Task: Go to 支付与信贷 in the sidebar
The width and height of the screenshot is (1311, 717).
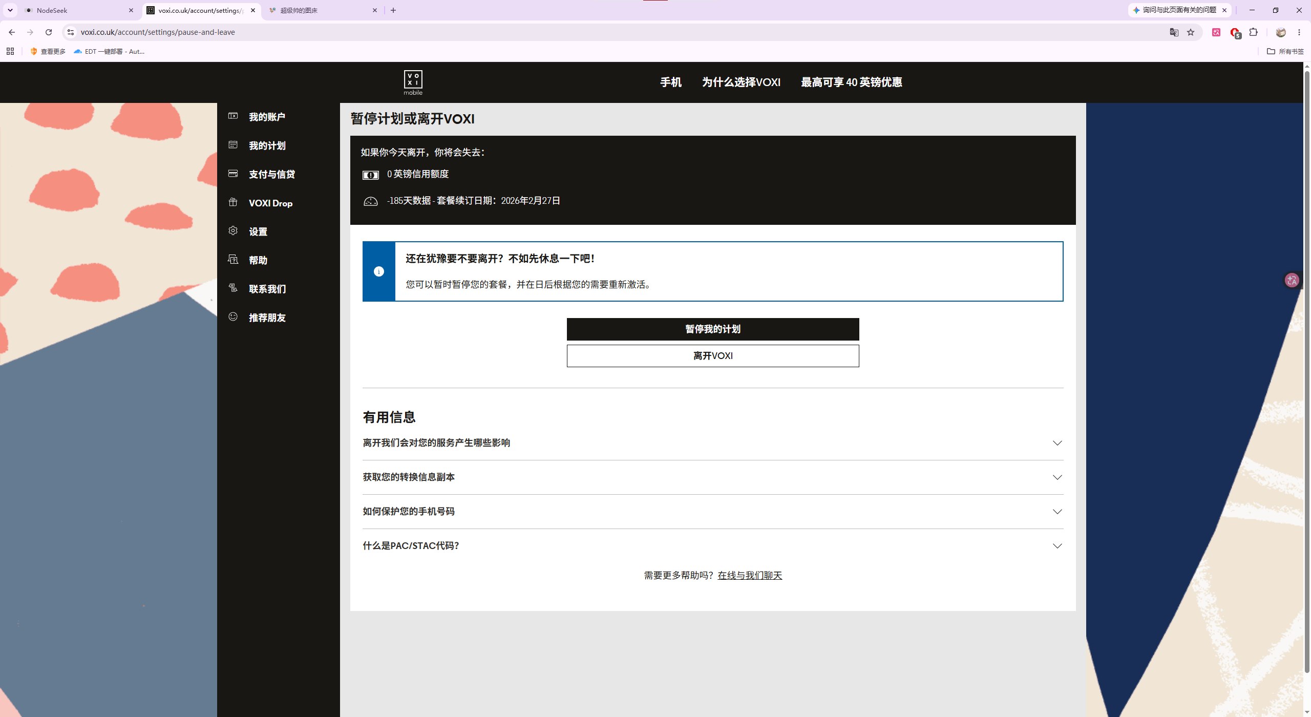Action: coord(271,174)
